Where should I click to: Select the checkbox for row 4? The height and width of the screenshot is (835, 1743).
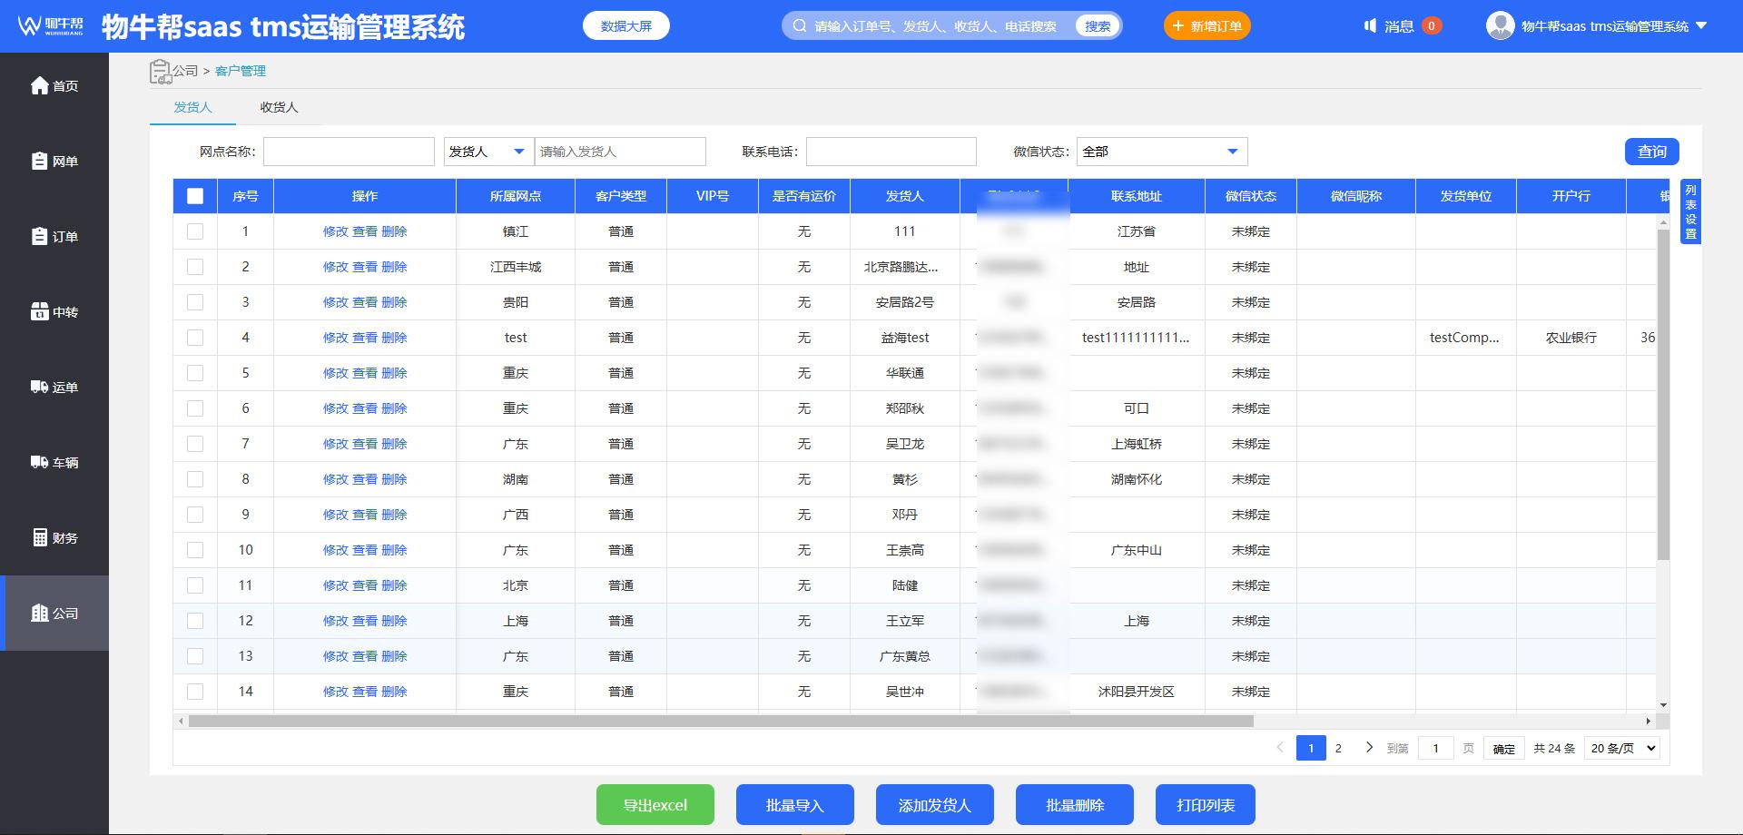195,338
